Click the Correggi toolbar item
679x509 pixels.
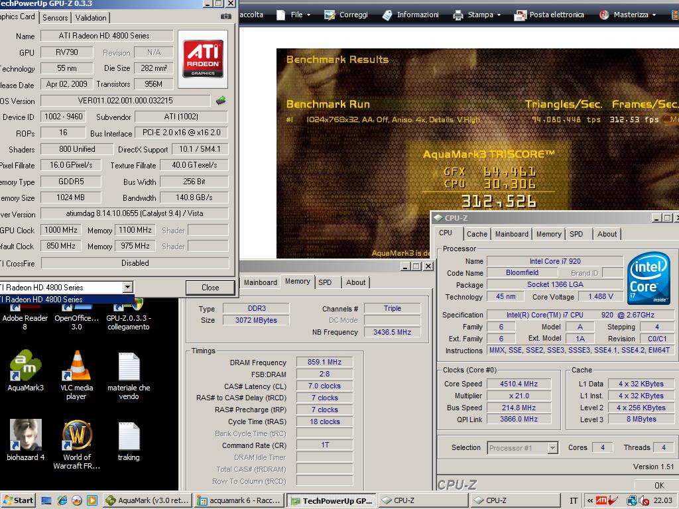[x=346, y=15]
